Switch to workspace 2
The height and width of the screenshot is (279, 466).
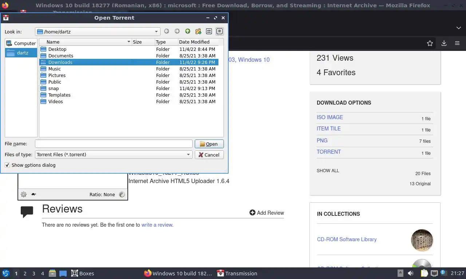point(25,273)
